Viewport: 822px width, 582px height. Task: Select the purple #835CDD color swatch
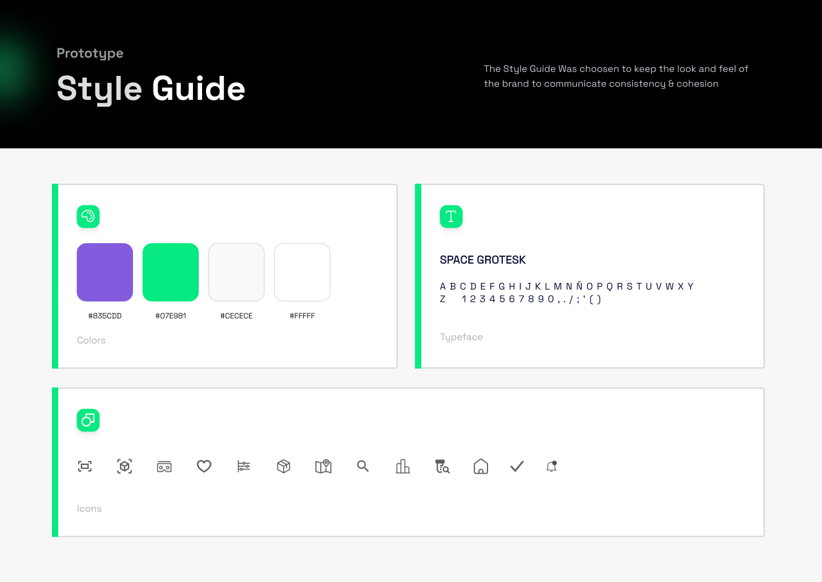point(105,272)
